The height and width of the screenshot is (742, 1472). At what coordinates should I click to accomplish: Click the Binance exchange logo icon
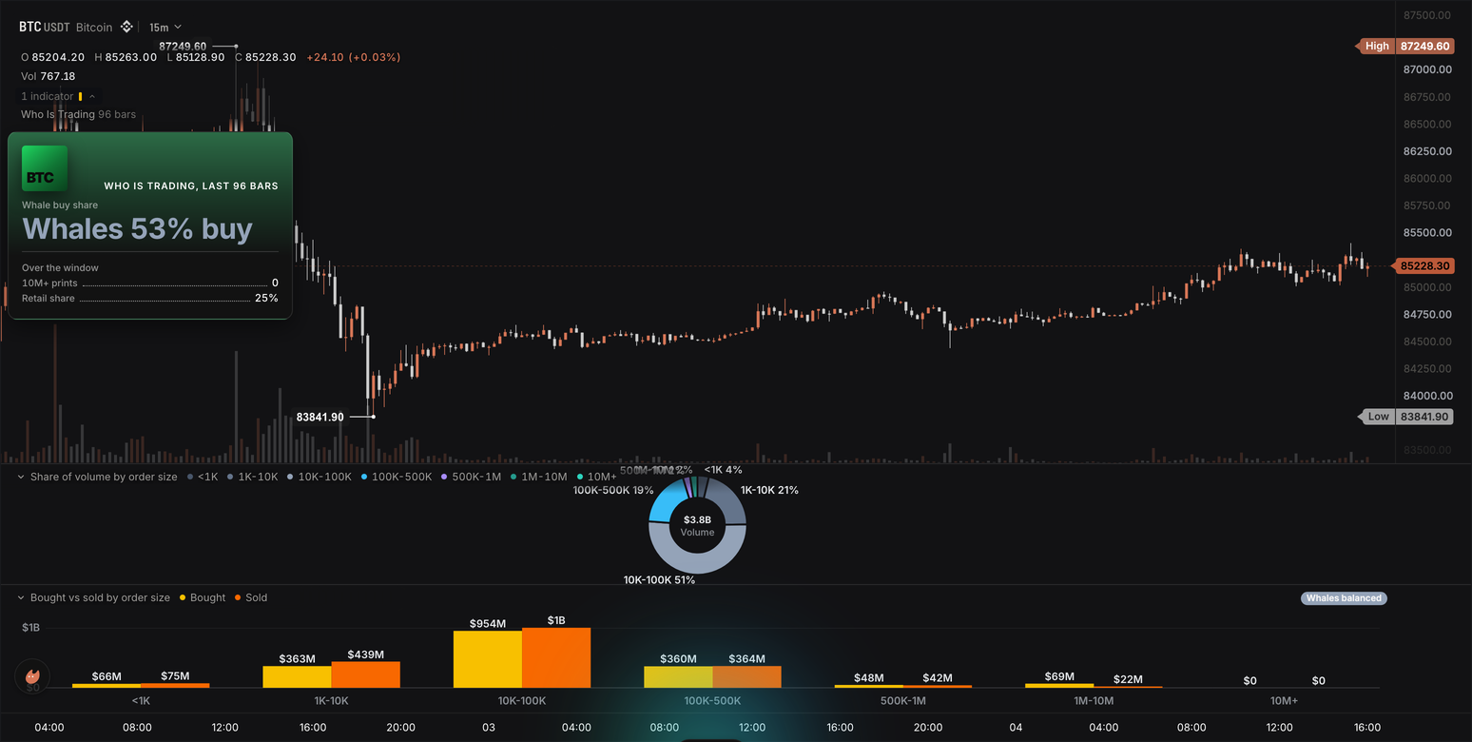(x=125, y=27)
